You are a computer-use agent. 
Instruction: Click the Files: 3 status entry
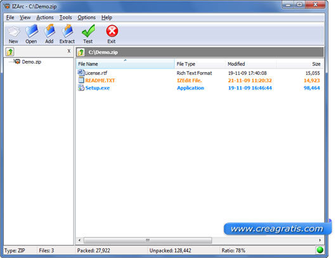click(x=46, y=250)
